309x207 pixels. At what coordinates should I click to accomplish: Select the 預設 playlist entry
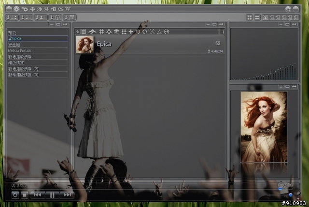(x=38, y=33)
